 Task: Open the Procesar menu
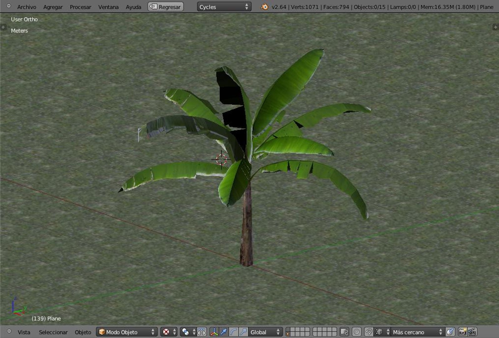(80, 7)
